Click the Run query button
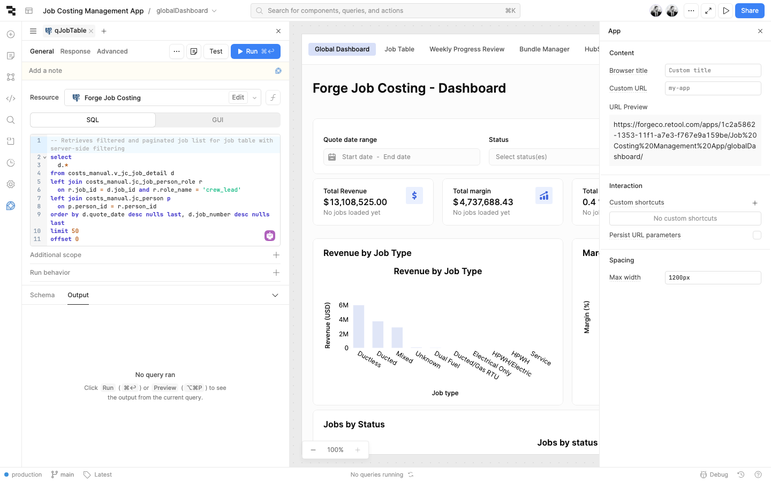 [255, 51]
